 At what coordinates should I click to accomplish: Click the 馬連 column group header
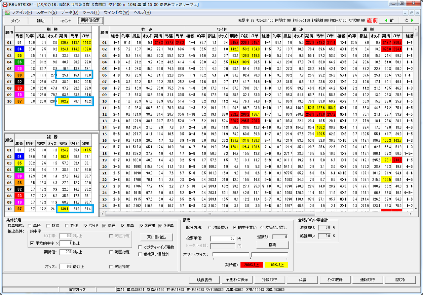(x=298, y=29)
